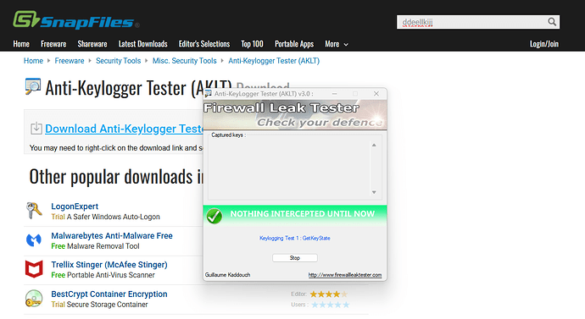Click the firewallleaktester.com link in AKLT
This screenshot has width=585, height=319.
pos(345,275)
